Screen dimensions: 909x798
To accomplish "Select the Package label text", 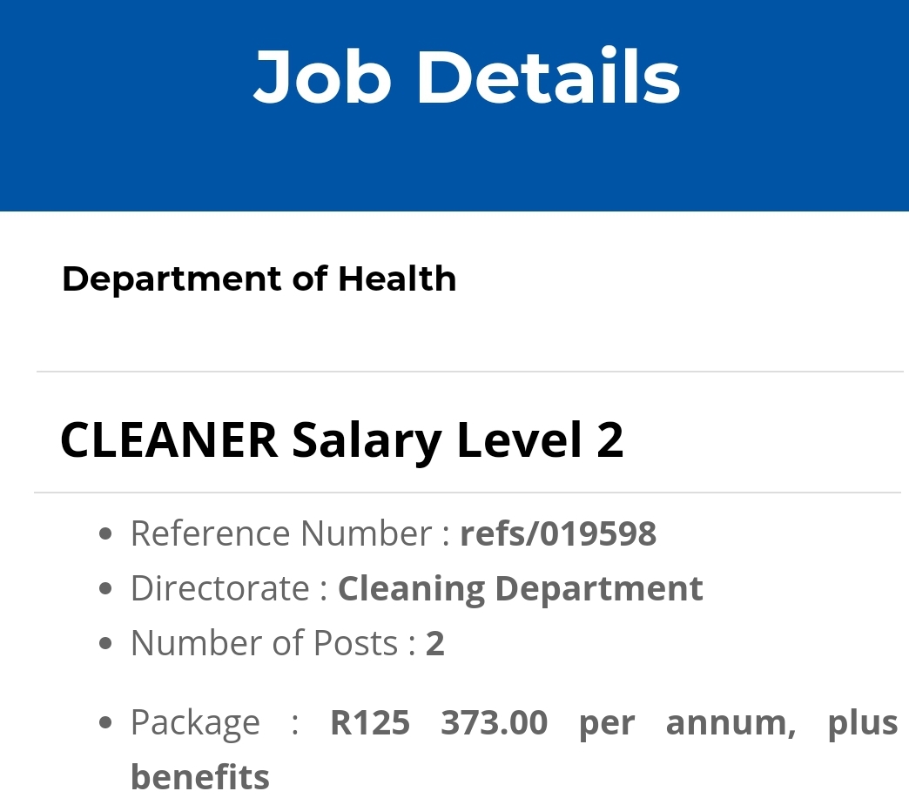I will tap(195, 722).
